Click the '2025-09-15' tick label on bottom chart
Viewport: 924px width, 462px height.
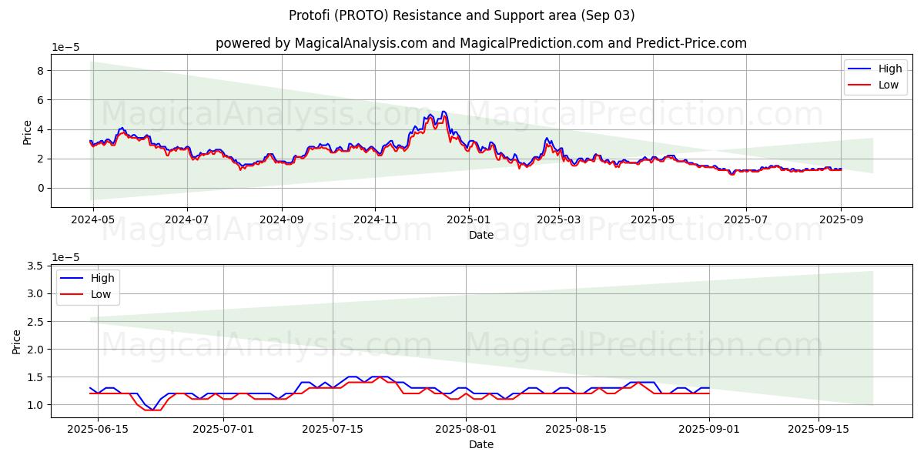coord(819,429)
